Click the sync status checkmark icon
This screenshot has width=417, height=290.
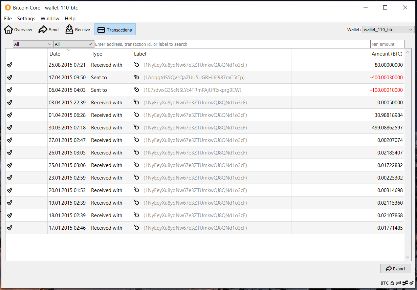coord(412,283)
